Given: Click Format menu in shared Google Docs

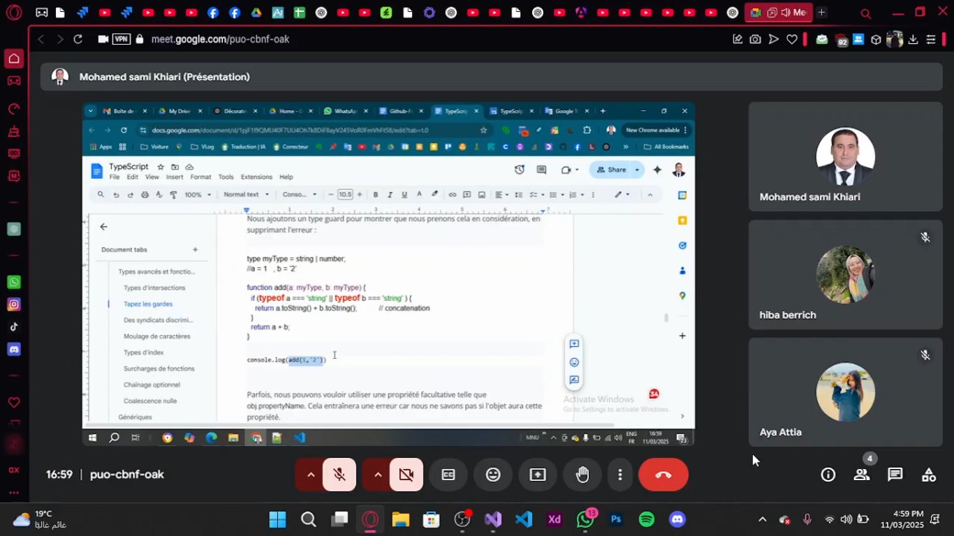Looking at the screenshot, I should coord(200,177).
